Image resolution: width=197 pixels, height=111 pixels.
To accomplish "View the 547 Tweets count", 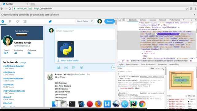I will coord(6,53).
